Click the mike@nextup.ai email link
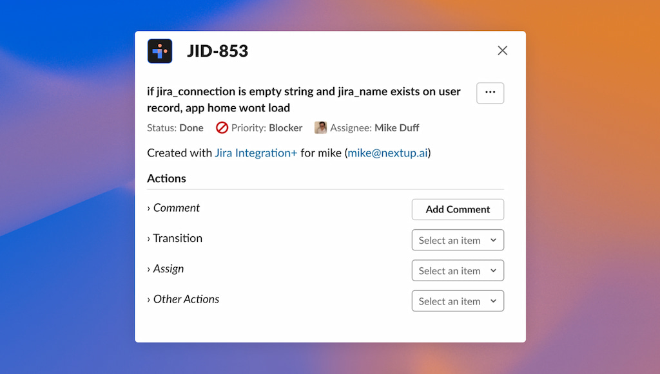This screenshot has height=374, width=660. coord(387,153)
